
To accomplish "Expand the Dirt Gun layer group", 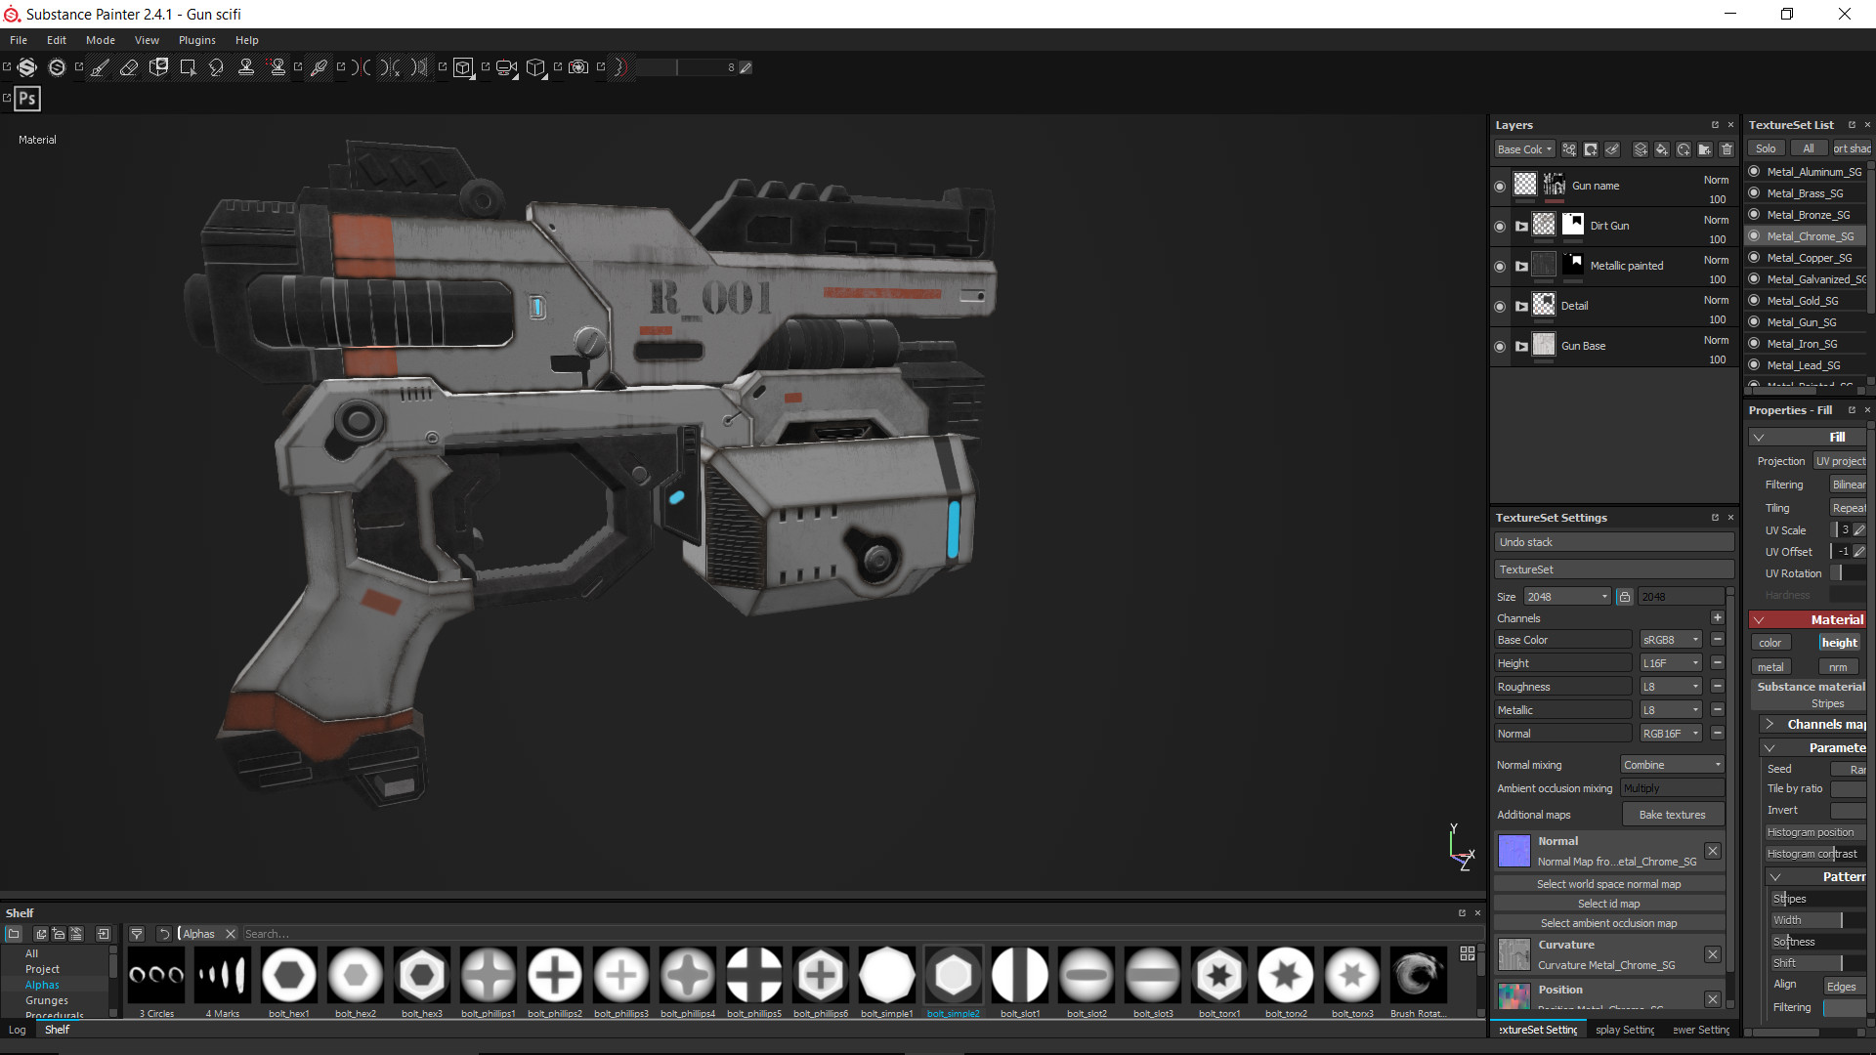I will pyautogui.click(x=1521, y=226).
